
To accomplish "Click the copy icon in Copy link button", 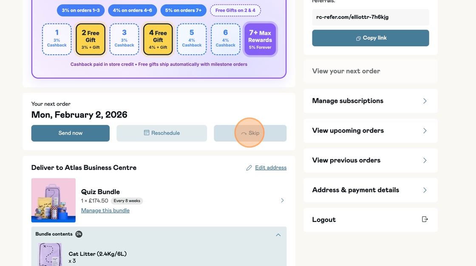I will tap(358, 38).
